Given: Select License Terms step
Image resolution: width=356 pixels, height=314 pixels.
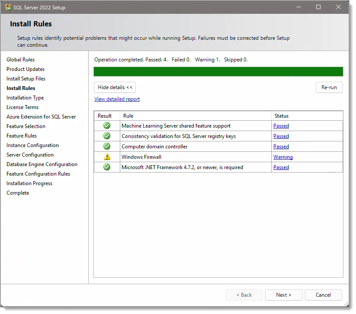Looking at the screenshot, I should click(x=22, y=107).
